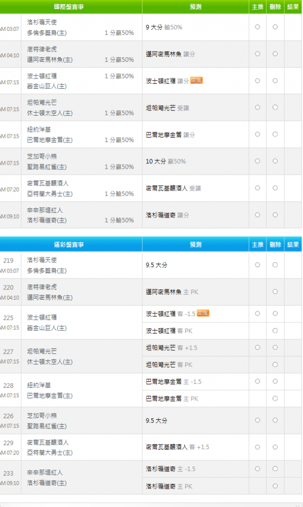This screenshot has height=507, width=303.
Task: Set 刪除 for 10 大分 贏50% prediction
Action: 275,161
